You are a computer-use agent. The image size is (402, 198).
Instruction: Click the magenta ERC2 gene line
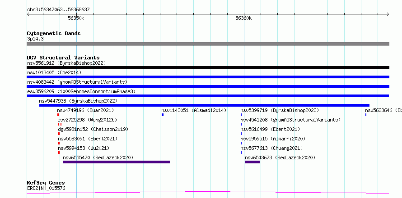[x=208, y=193]
